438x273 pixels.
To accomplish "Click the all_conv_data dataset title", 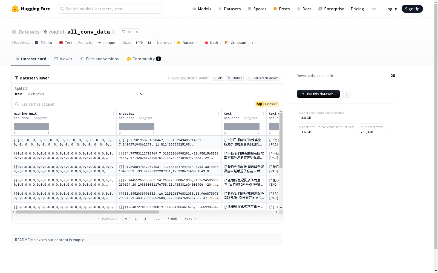I will point(89,32).
